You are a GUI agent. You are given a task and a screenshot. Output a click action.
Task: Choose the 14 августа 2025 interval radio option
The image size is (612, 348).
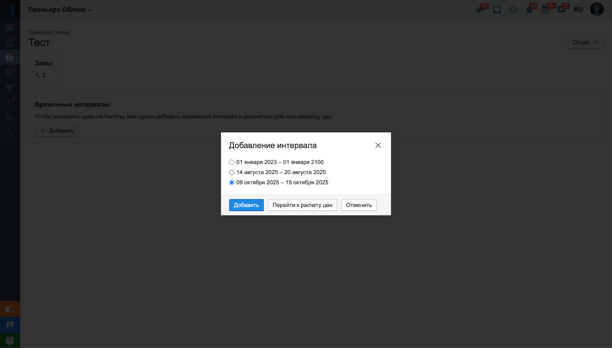tap(232, 172)
